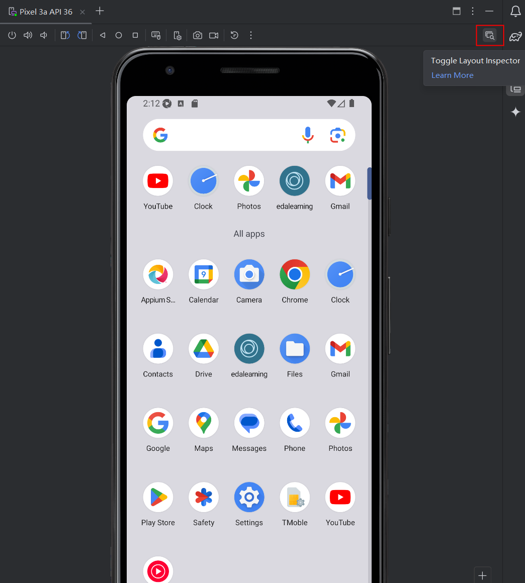Viewport: 525px width, 583px height.
Task: Launch the YouTube Music app
Action: (x=158, y=570)
